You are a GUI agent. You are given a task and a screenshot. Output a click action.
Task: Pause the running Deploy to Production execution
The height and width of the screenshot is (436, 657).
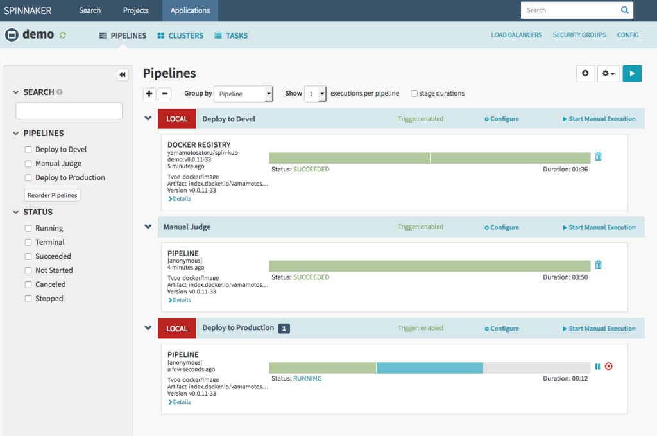click(597, 367)
